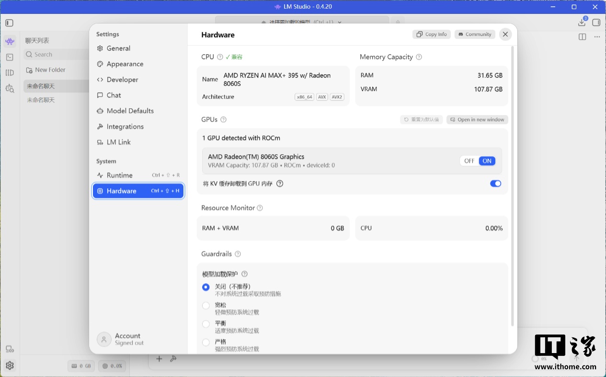606x377 pixels.
Task: Click the chat list Search field
Action: [x=57, y=55]
